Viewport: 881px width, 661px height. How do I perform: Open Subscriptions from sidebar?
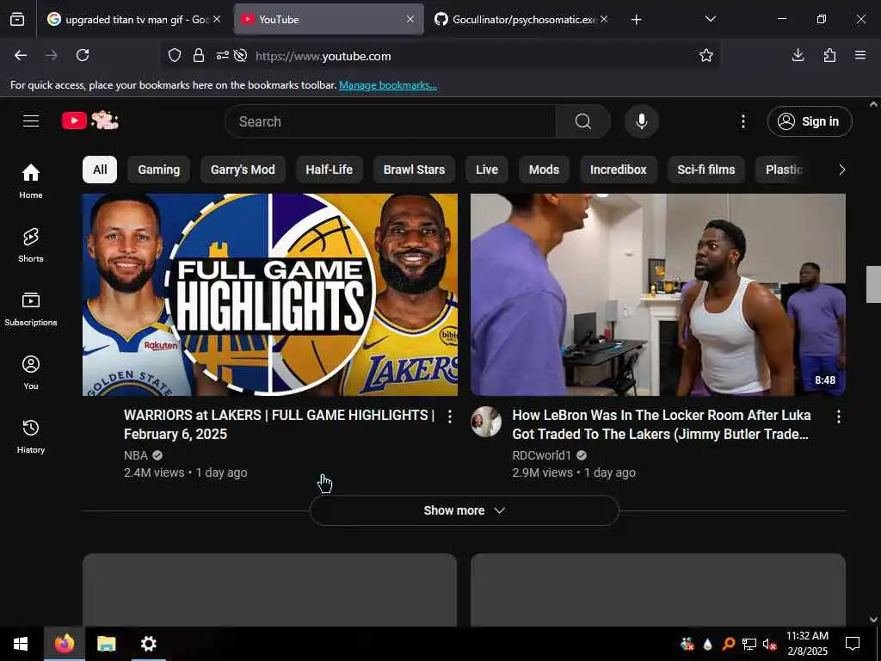[31, 309]
